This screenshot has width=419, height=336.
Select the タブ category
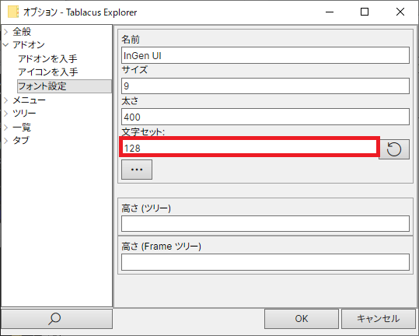tap(21, 140)
